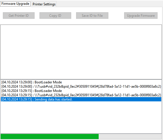163x140 pixels.
Task: Click the highlighted Sending data has started entry
Action: [81, 99]
